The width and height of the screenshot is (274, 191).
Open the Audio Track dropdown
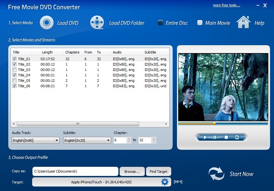36,140
